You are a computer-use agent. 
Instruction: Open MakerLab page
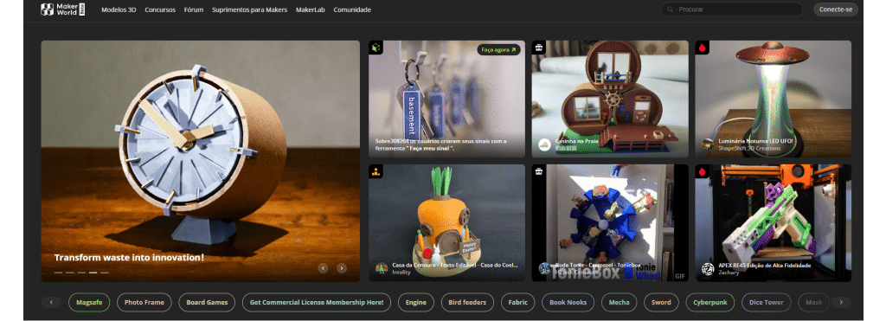tap(311, 10)
